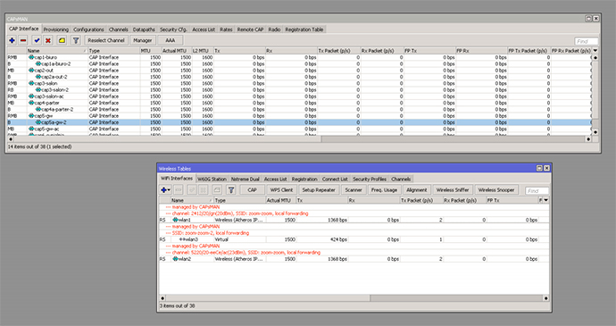Screen dimensions: 616x326
Task: Select the cap1-biuro row
Action: coord(299,57)
